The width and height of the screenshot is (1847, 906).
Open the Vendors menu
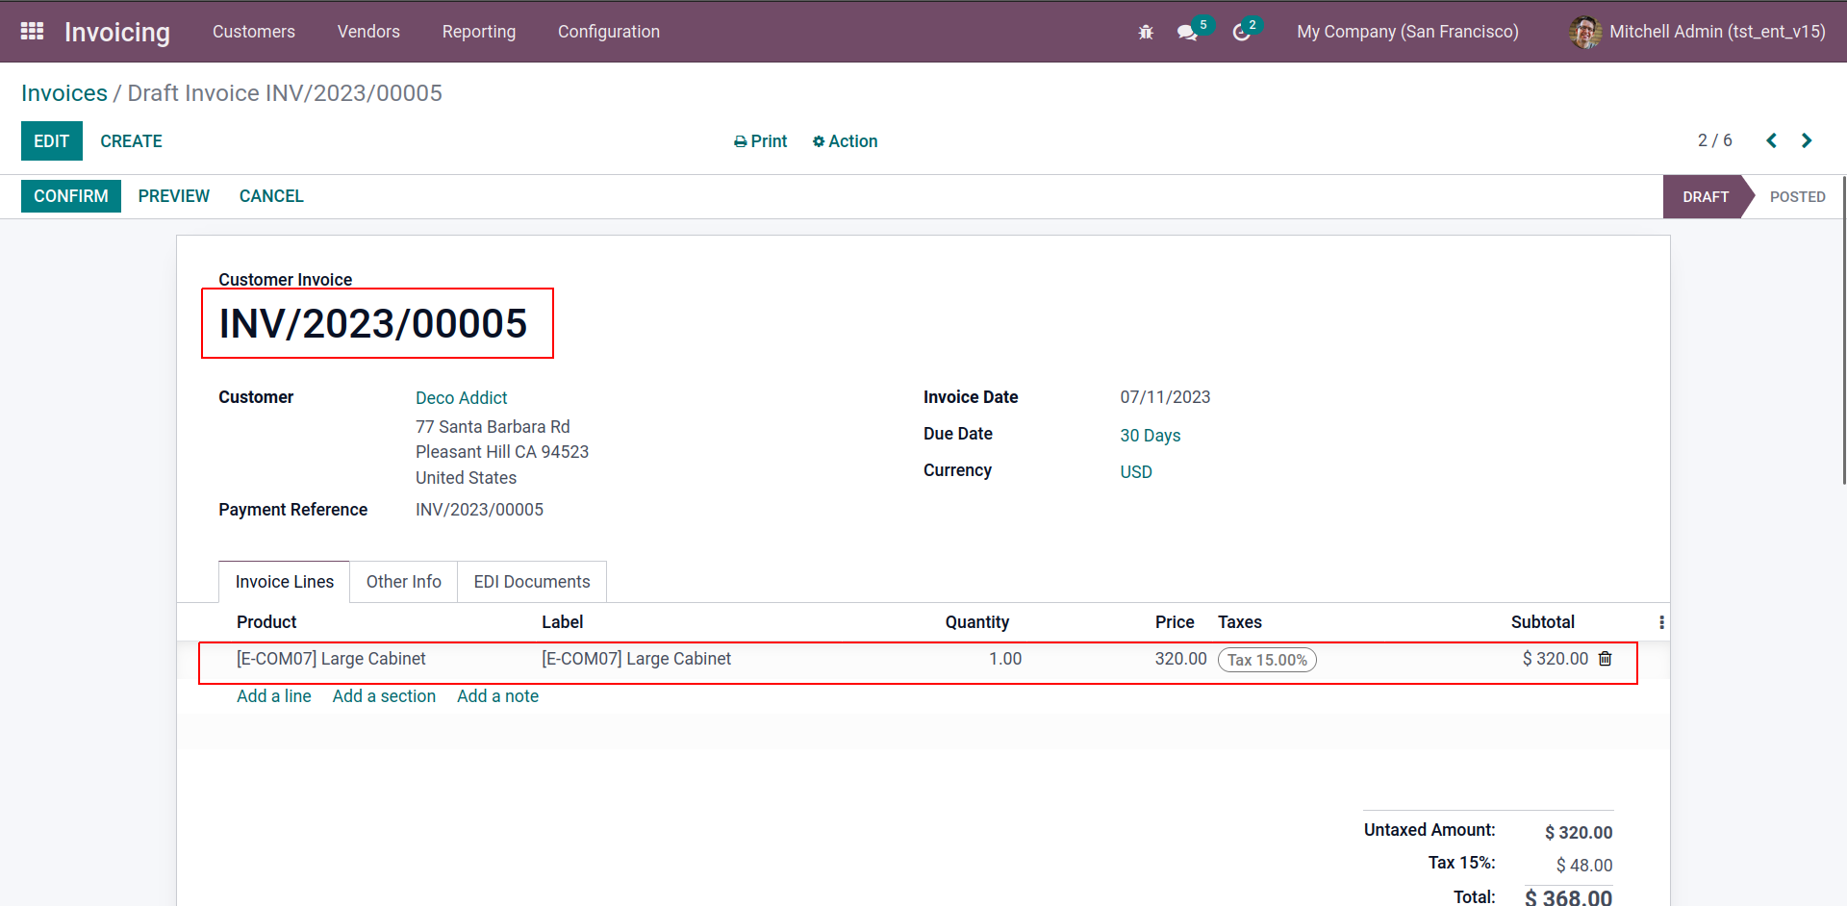[368, 32]
